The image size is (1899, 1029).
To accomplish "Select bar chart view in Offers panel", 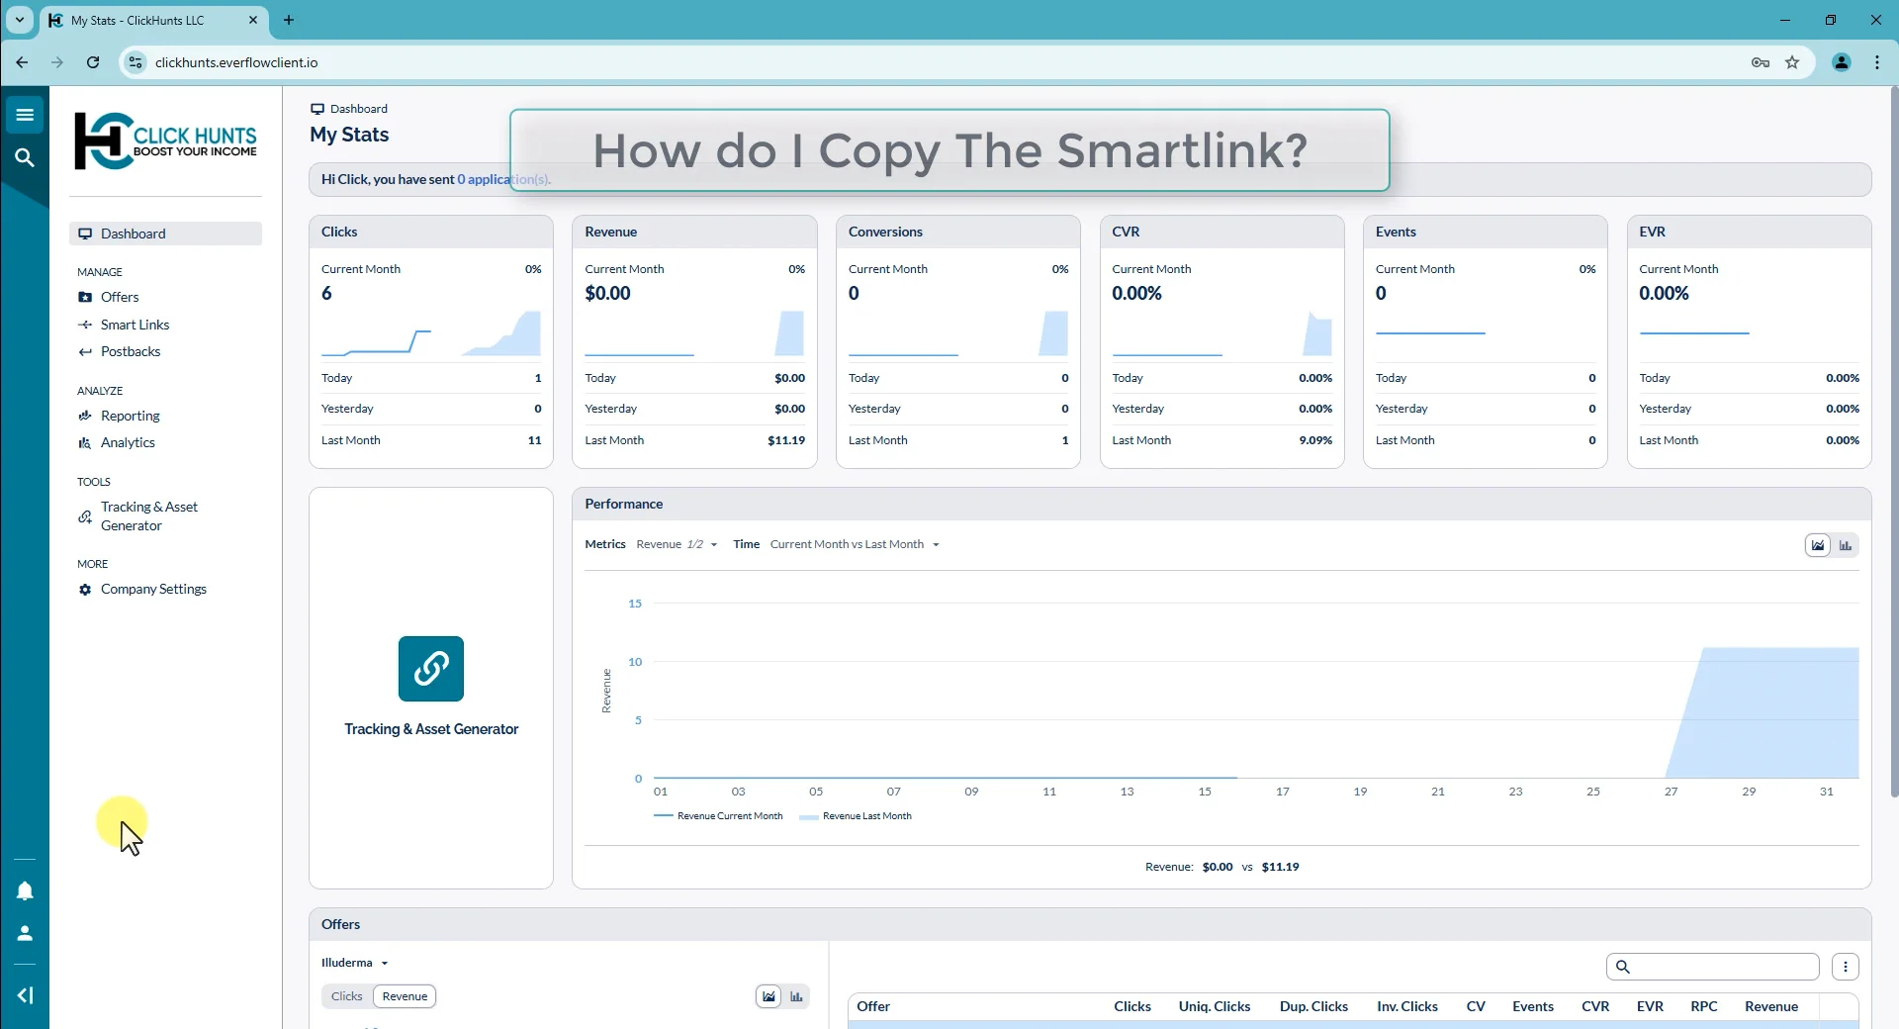I will coord(796,996).
